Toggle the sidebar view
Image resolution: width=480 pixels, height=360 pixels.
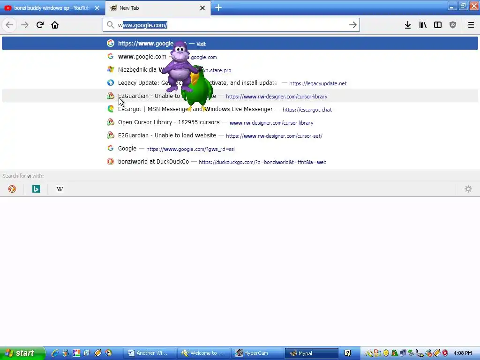[x=438, y=25]
